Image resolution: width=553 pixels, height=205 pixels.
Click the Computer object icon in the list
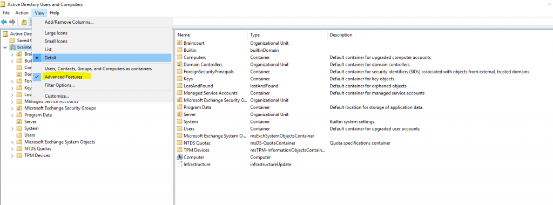coord(179,157)
